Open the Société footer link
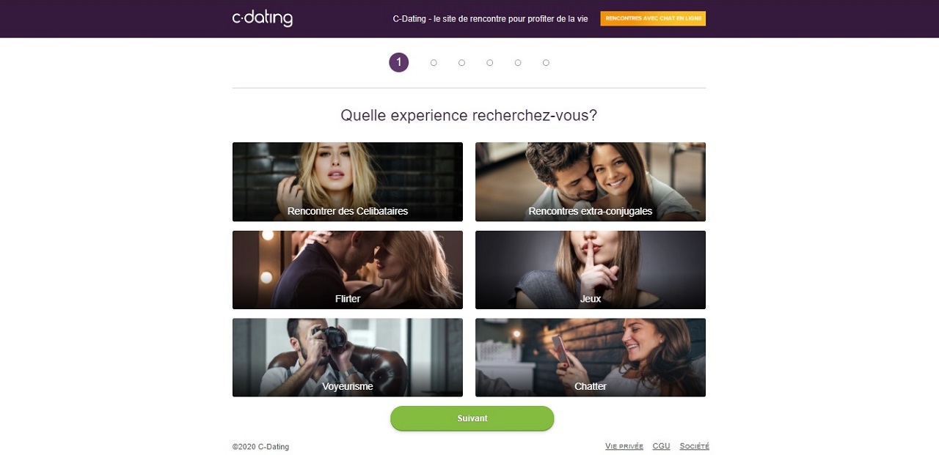 pyautogui.click(x=695, y=446)
